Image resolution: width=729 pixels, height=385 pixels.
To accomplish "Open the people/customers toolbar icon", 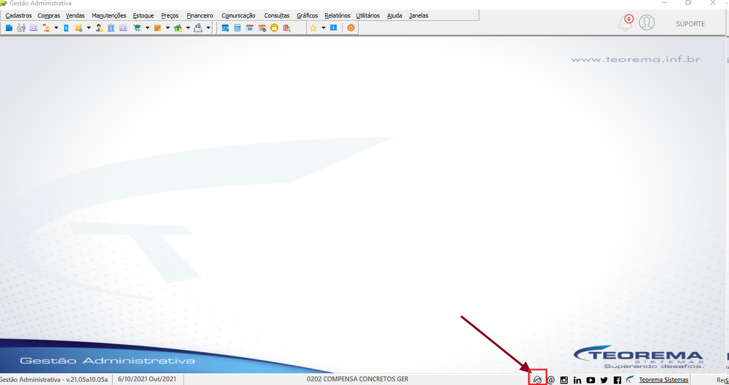I will 21,28.
